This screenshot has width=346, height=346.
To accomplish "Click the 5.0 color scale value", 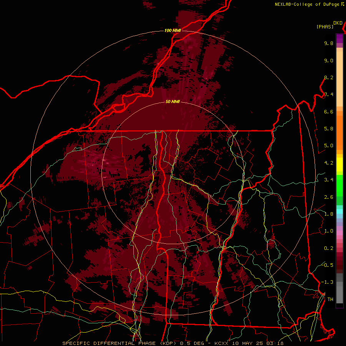I will (329, 146).
